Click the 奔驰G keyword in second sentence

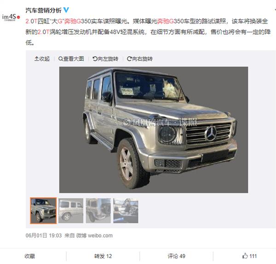click(x=166, y=21)
